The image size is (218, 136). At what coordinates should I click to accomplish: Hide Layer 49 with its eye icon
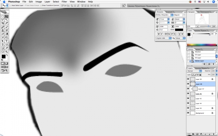tap(188, 79)
